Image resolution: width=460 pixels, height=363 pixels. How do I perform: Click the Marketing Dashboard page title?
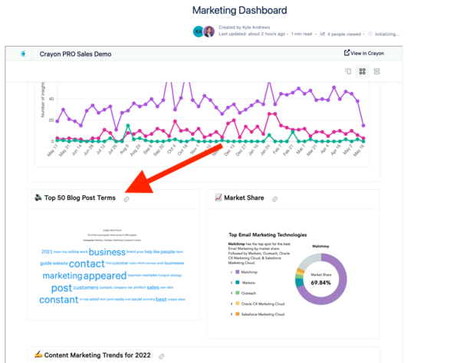[239, 11]
